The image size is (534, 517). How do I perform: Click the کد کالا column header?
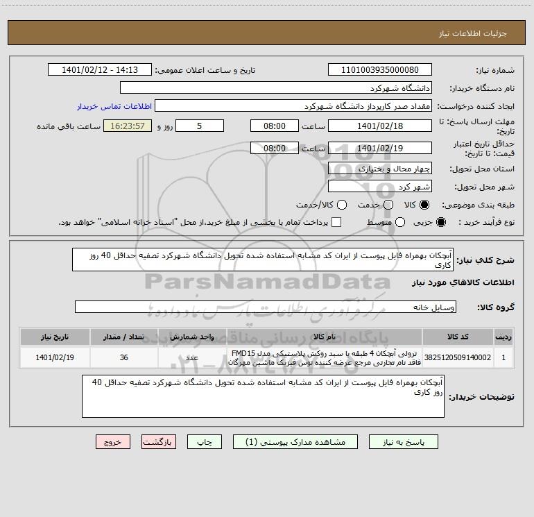pos(458,337)
